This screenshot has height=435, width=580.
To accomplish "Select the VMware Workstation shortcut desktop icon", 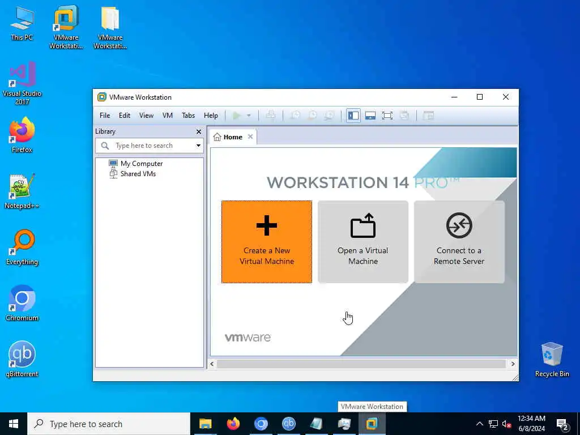I will tap(66, 27).
